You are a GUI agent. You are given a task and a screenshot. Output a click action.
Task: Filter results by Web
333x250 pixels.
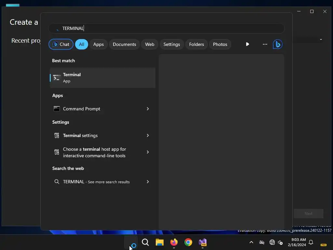coord(150,44)
